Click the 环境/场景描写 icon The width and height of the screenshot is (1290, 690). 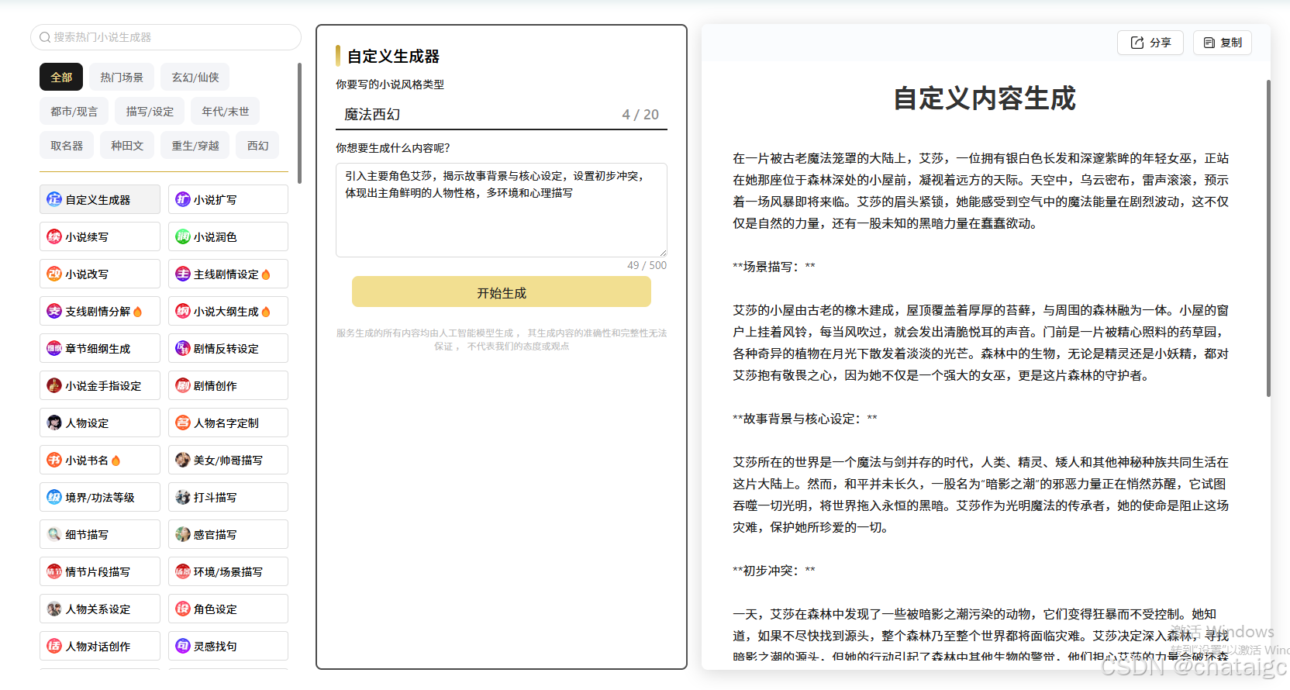click(x=183, y=571)
